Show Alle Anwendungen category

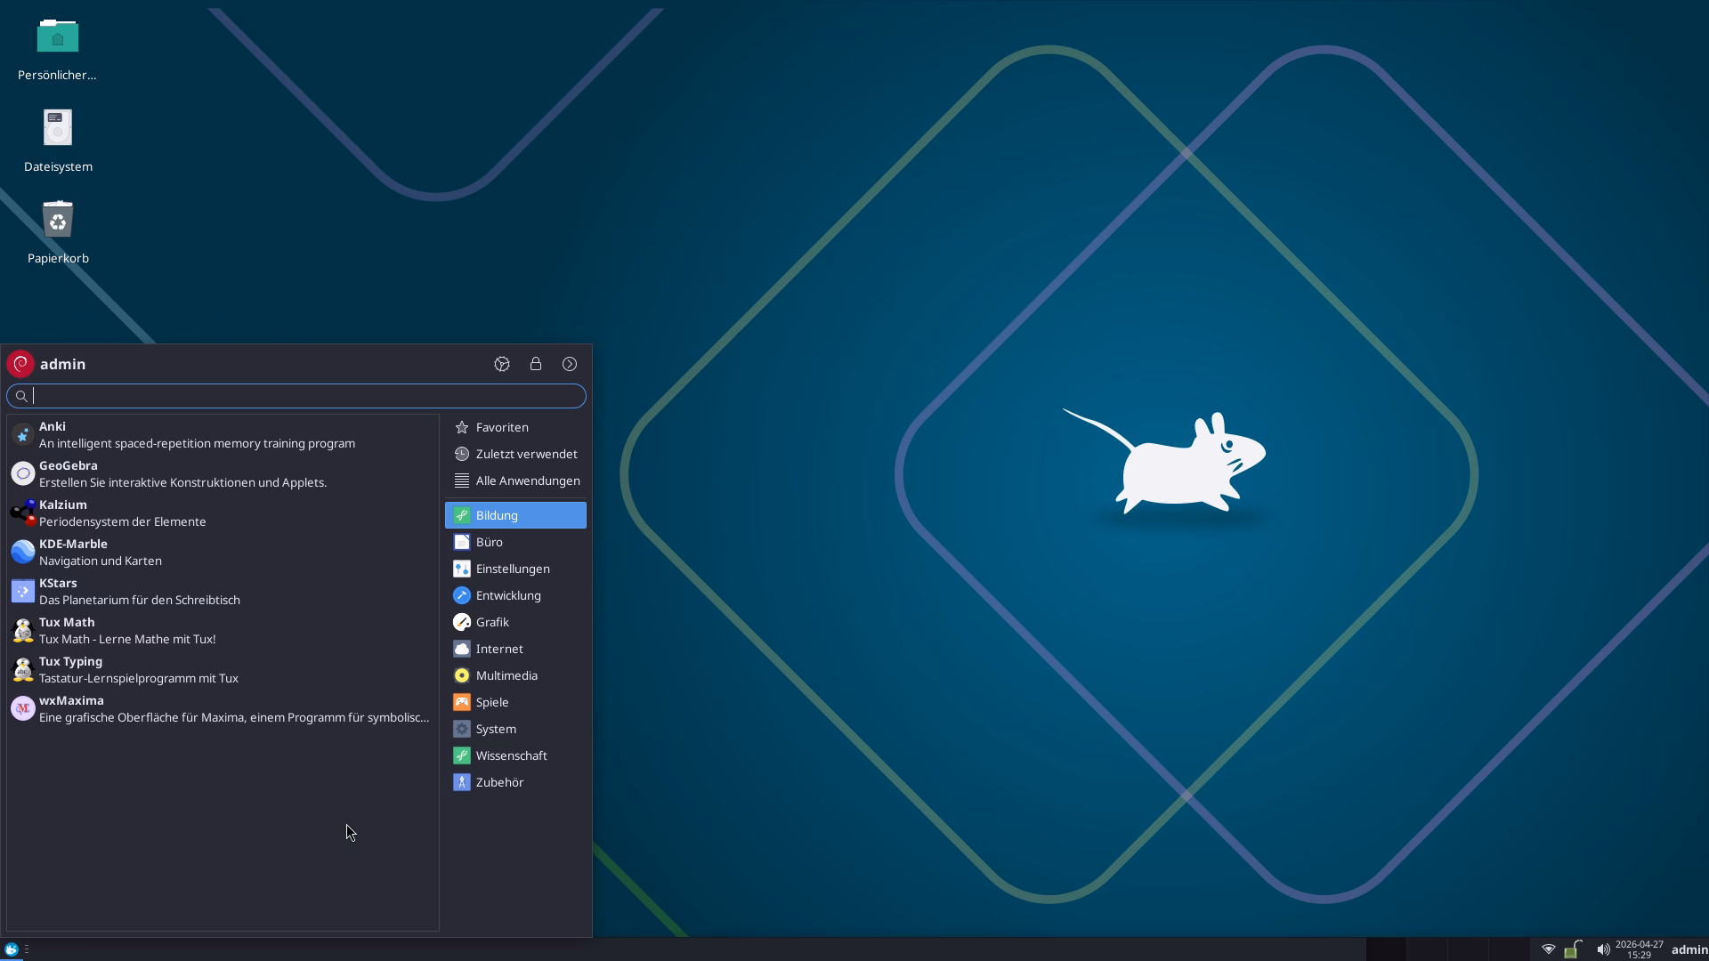[x=515, y=480]
